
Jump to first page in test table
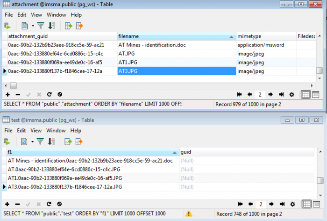click(x=240, y=204)
